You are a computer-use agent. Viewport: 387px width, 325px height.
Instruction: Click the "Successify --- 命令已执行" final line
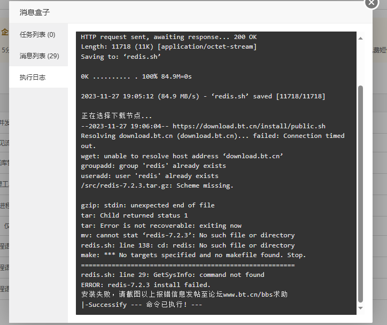(x=142, y=305)
